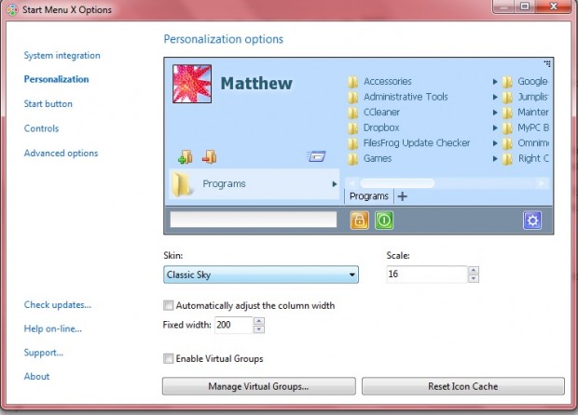Click the orange lock button in preview
578x415 pixels.
point(360,220)
